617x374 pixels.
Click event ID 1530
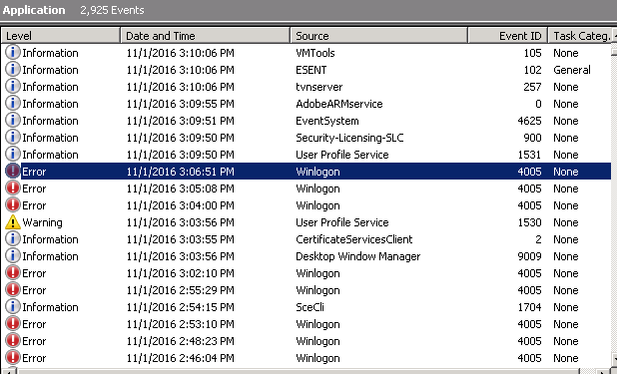[x=530, y=222]
